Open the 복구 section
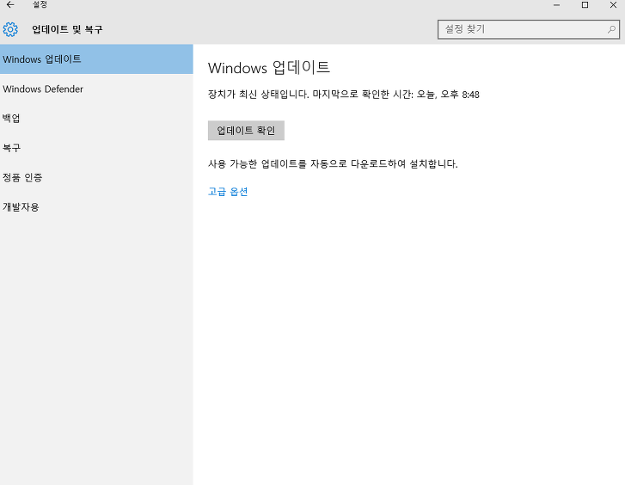Viewport: 625px width, 485px height. [x=96, y=148]
